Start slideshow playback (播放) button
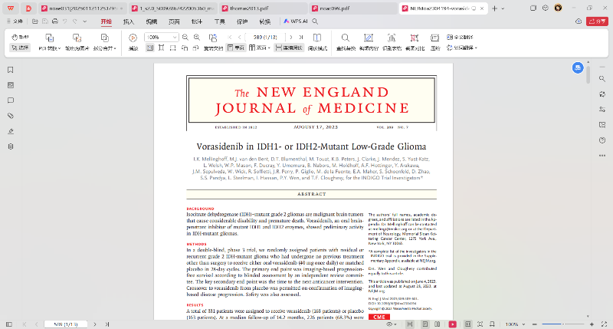Screen dimensions: 613x329 click(x=133, y=42)
